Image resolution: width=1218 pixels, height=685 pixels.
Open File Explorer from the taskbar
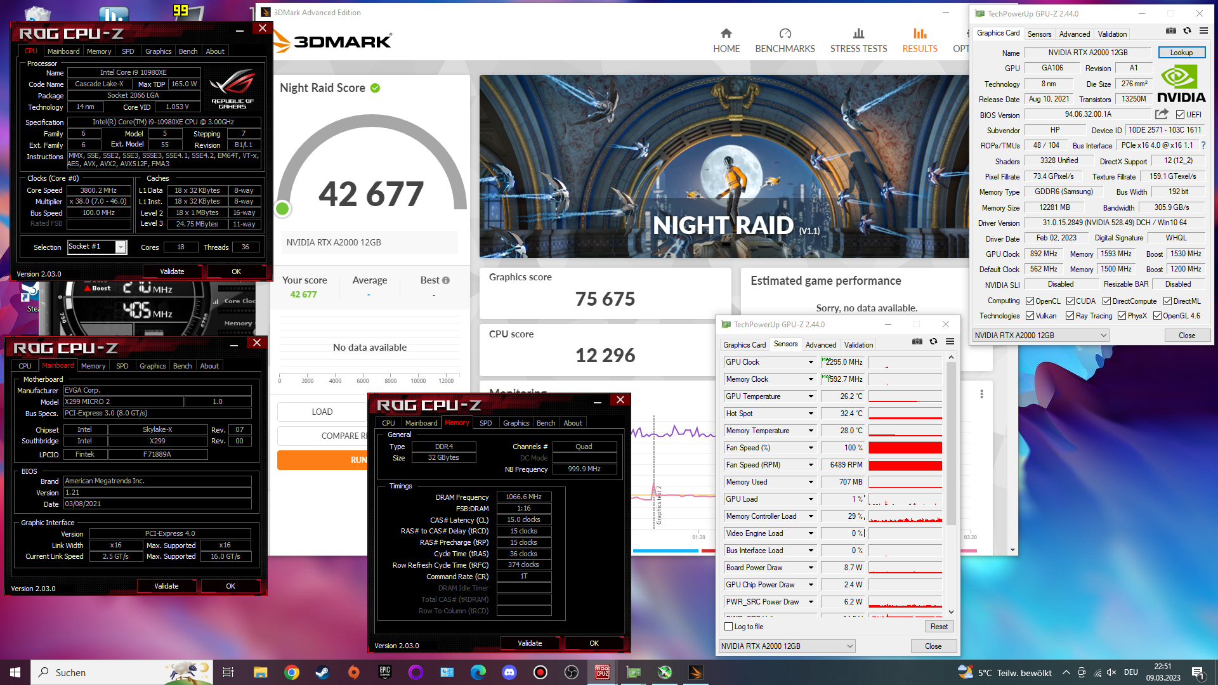(x=261, y=672)
